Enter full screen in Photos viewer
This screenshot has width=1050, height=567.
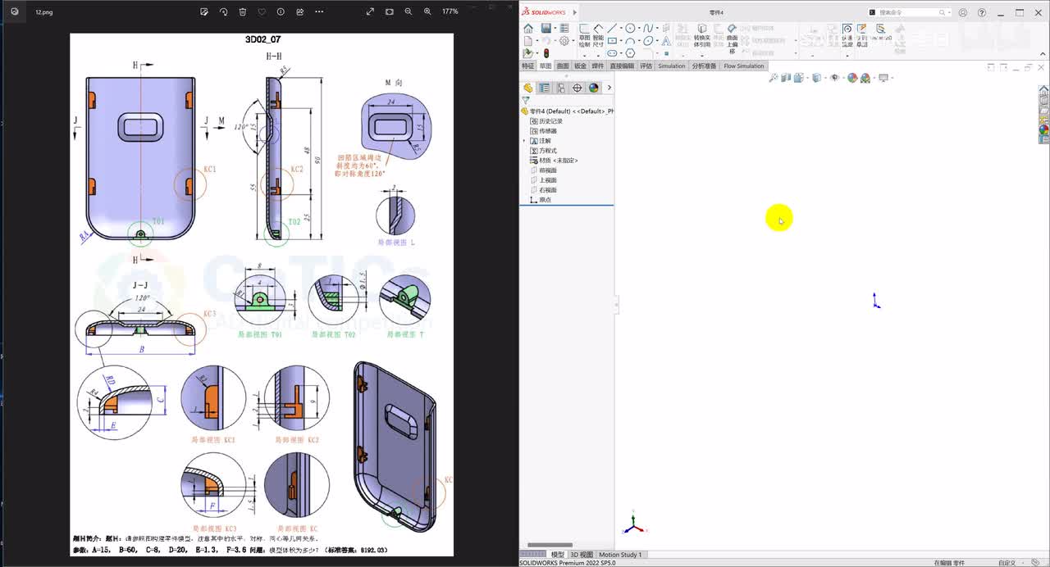coord(370,11)
